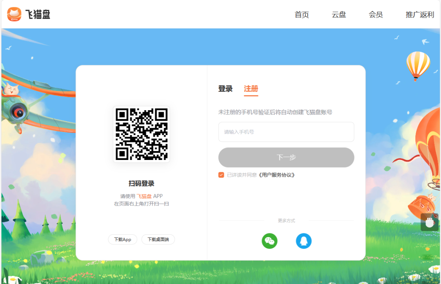Click the orange 飞猫盘 link text under QR code

click(144, 196)
